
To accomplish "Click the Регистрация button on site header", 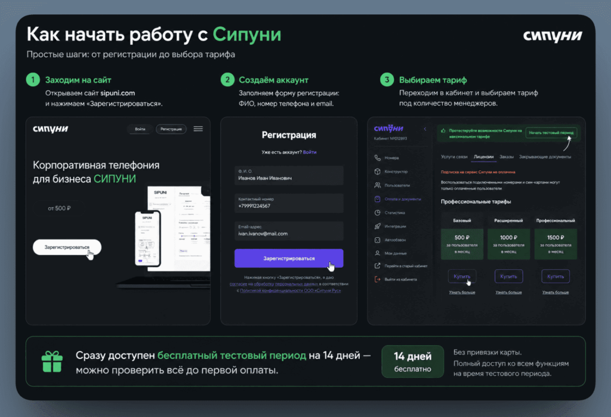I will pos(171,129).
